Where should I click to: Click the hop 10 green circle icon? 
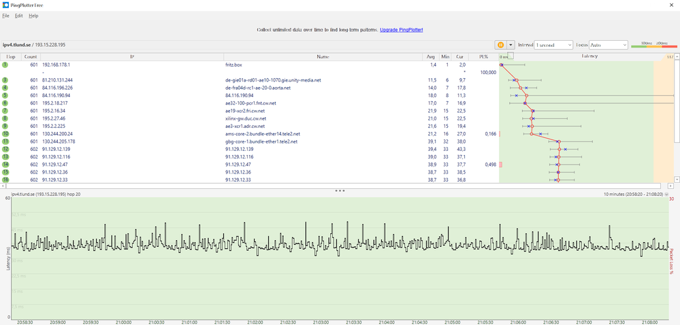pyautogui.click(x=5, y=134)
